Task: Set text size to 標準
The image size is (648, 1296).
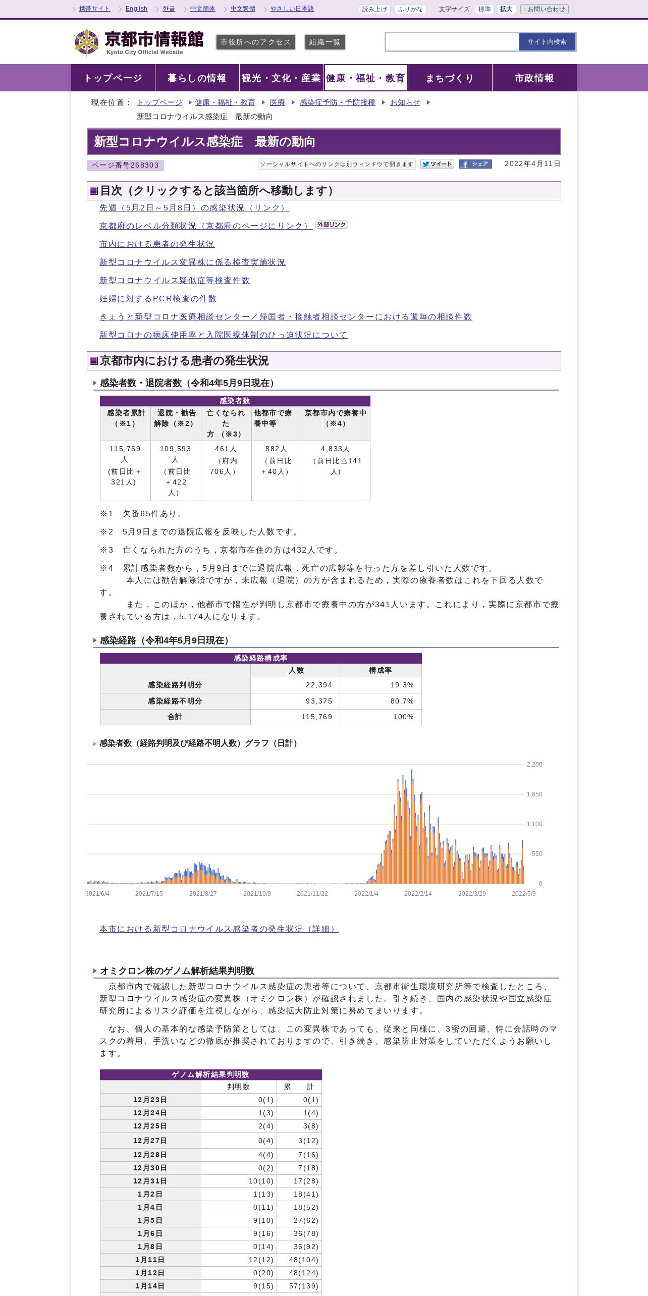Action: pos(484,9)
